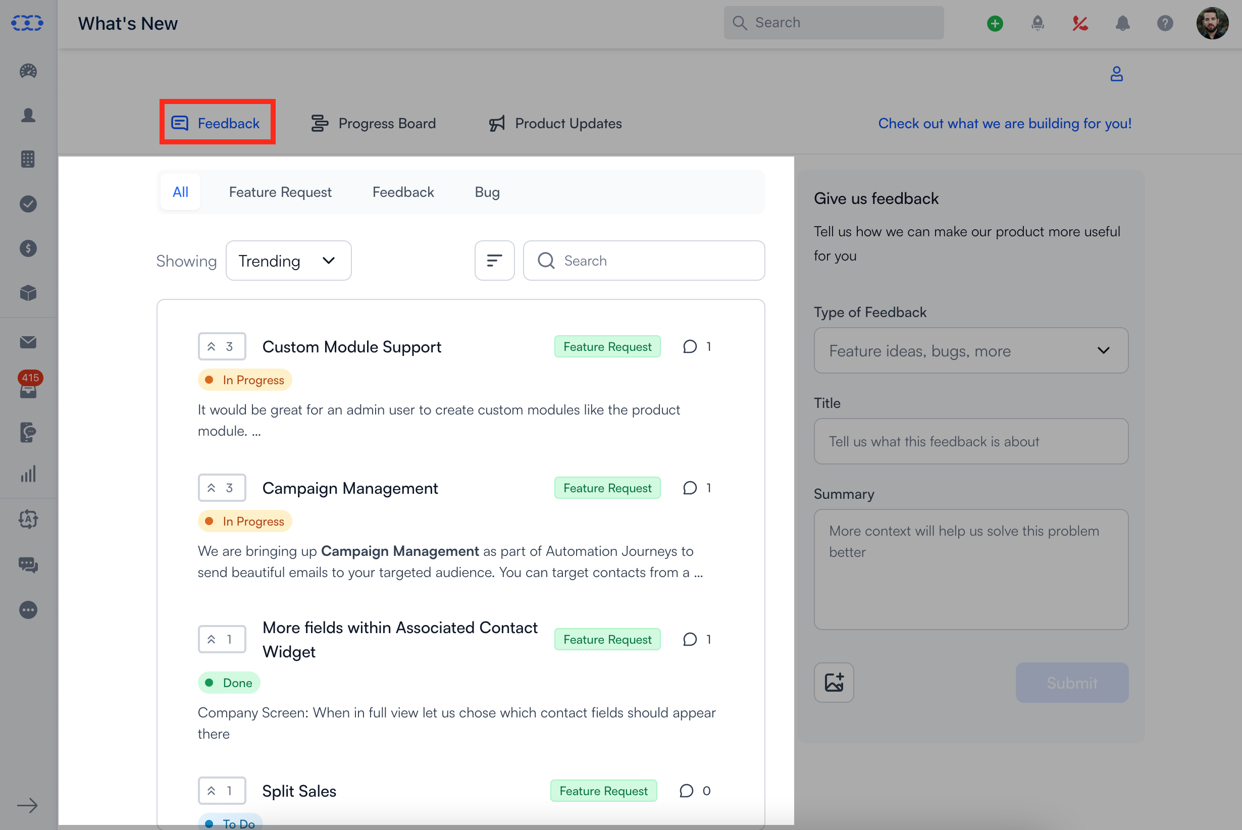Click the sort filter icon button
Viewport: 1242px width, 830px height.
tap(494, 261)
